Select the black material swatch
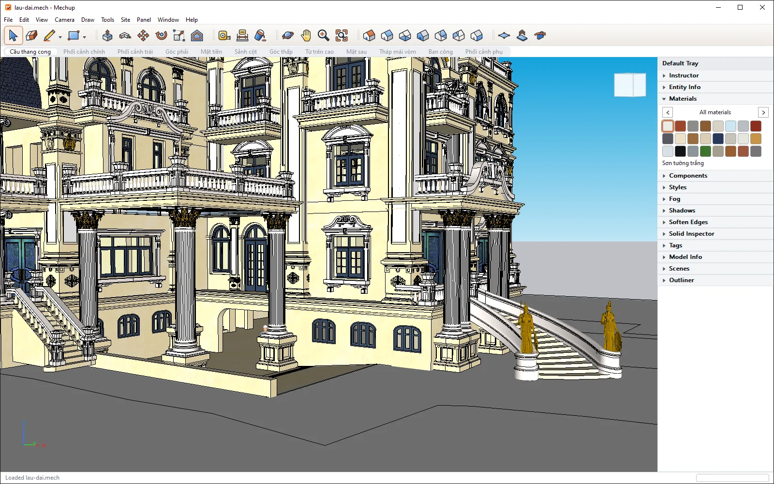 680,151
